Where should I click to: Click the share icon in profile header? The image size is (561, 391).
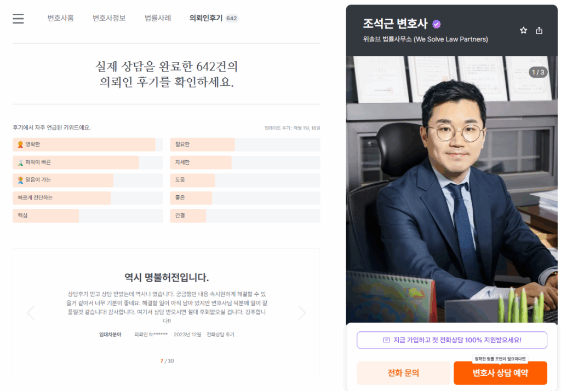pos(539,31)
